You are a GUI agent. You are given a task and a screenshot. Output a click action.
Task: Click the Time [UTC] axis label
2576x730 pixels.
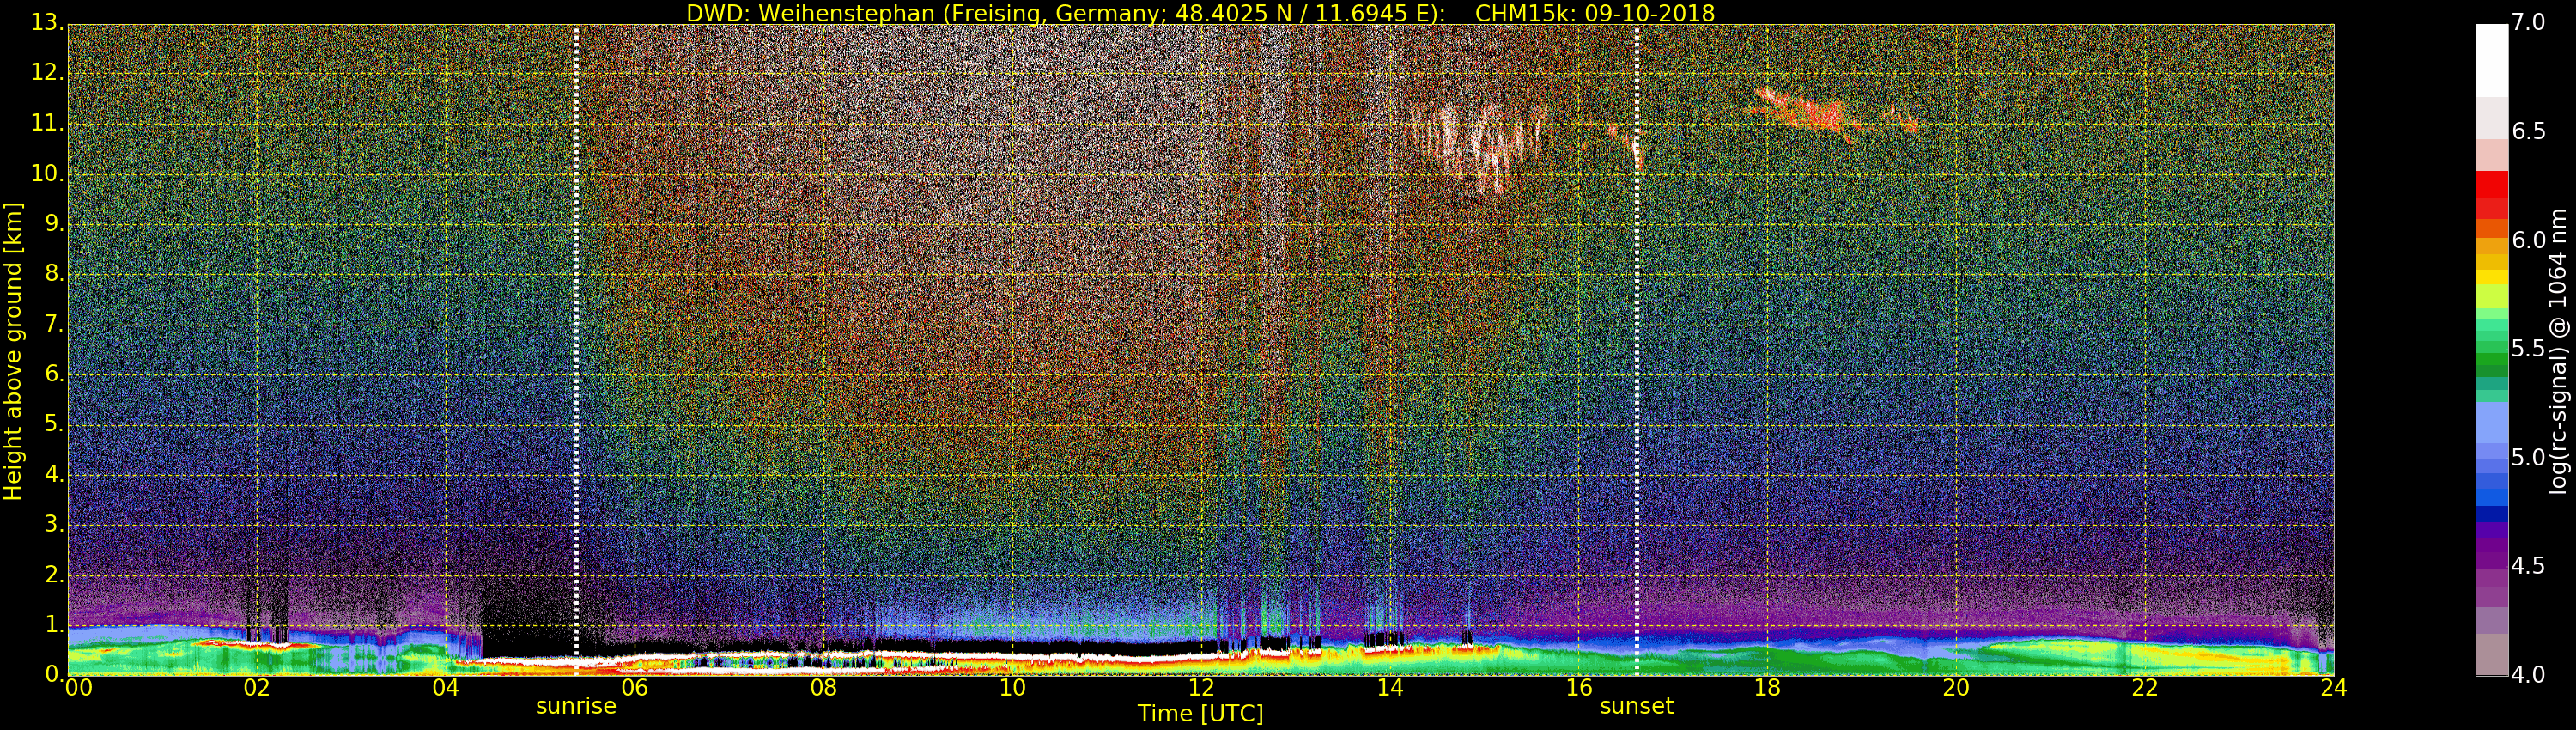[x=1200, y=714]
